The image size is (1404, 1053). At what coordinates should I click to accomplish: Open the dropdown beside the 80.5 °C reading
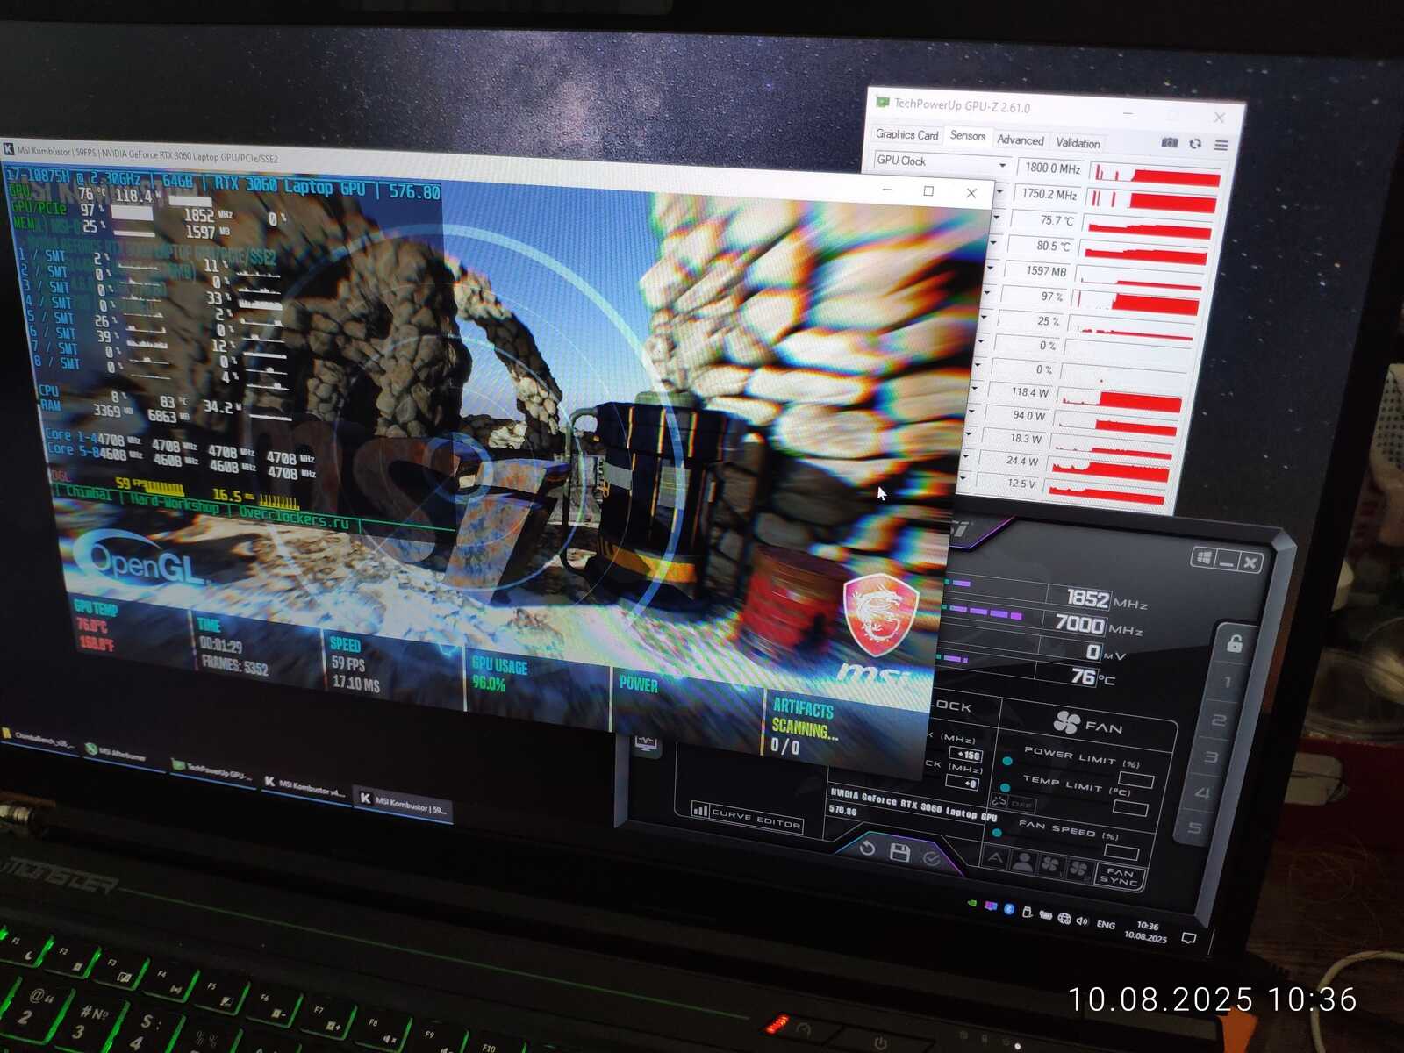(993, 243)
